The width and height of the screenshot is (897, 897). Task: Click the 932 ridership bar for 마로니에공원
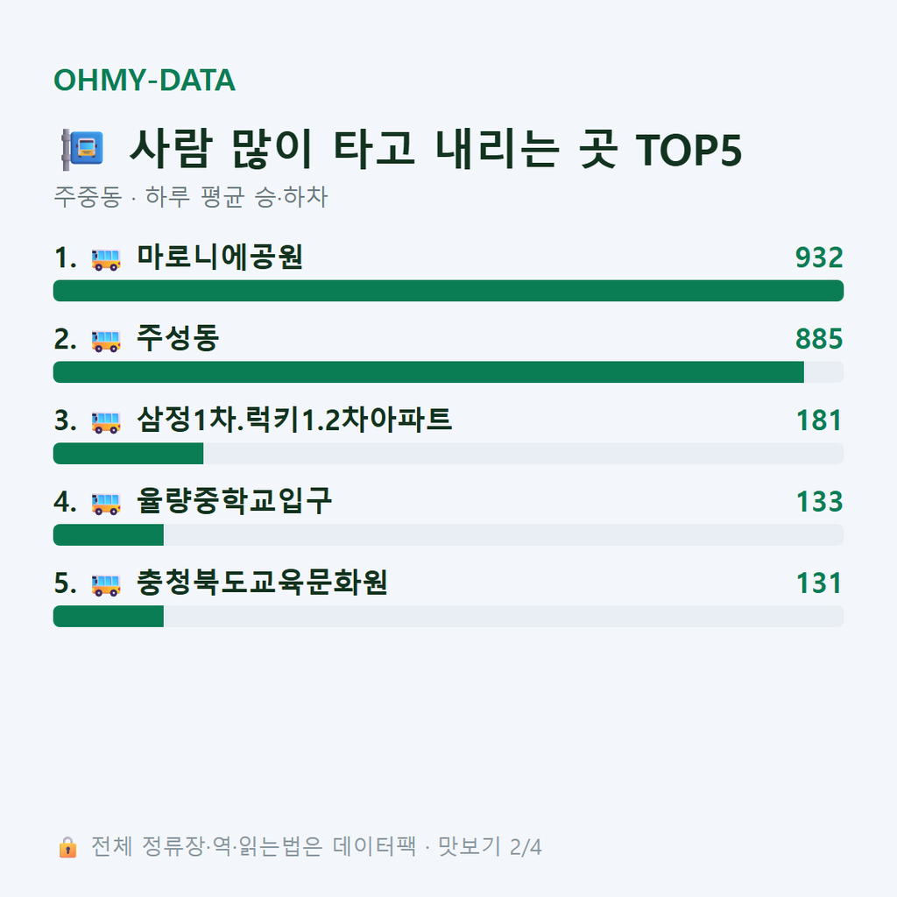[x=448, y=291]
